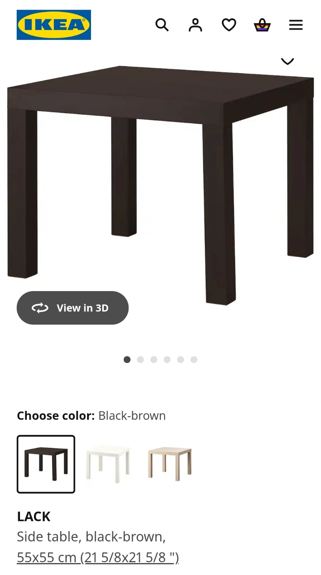Open the shopping basket icon

point(262,25)
